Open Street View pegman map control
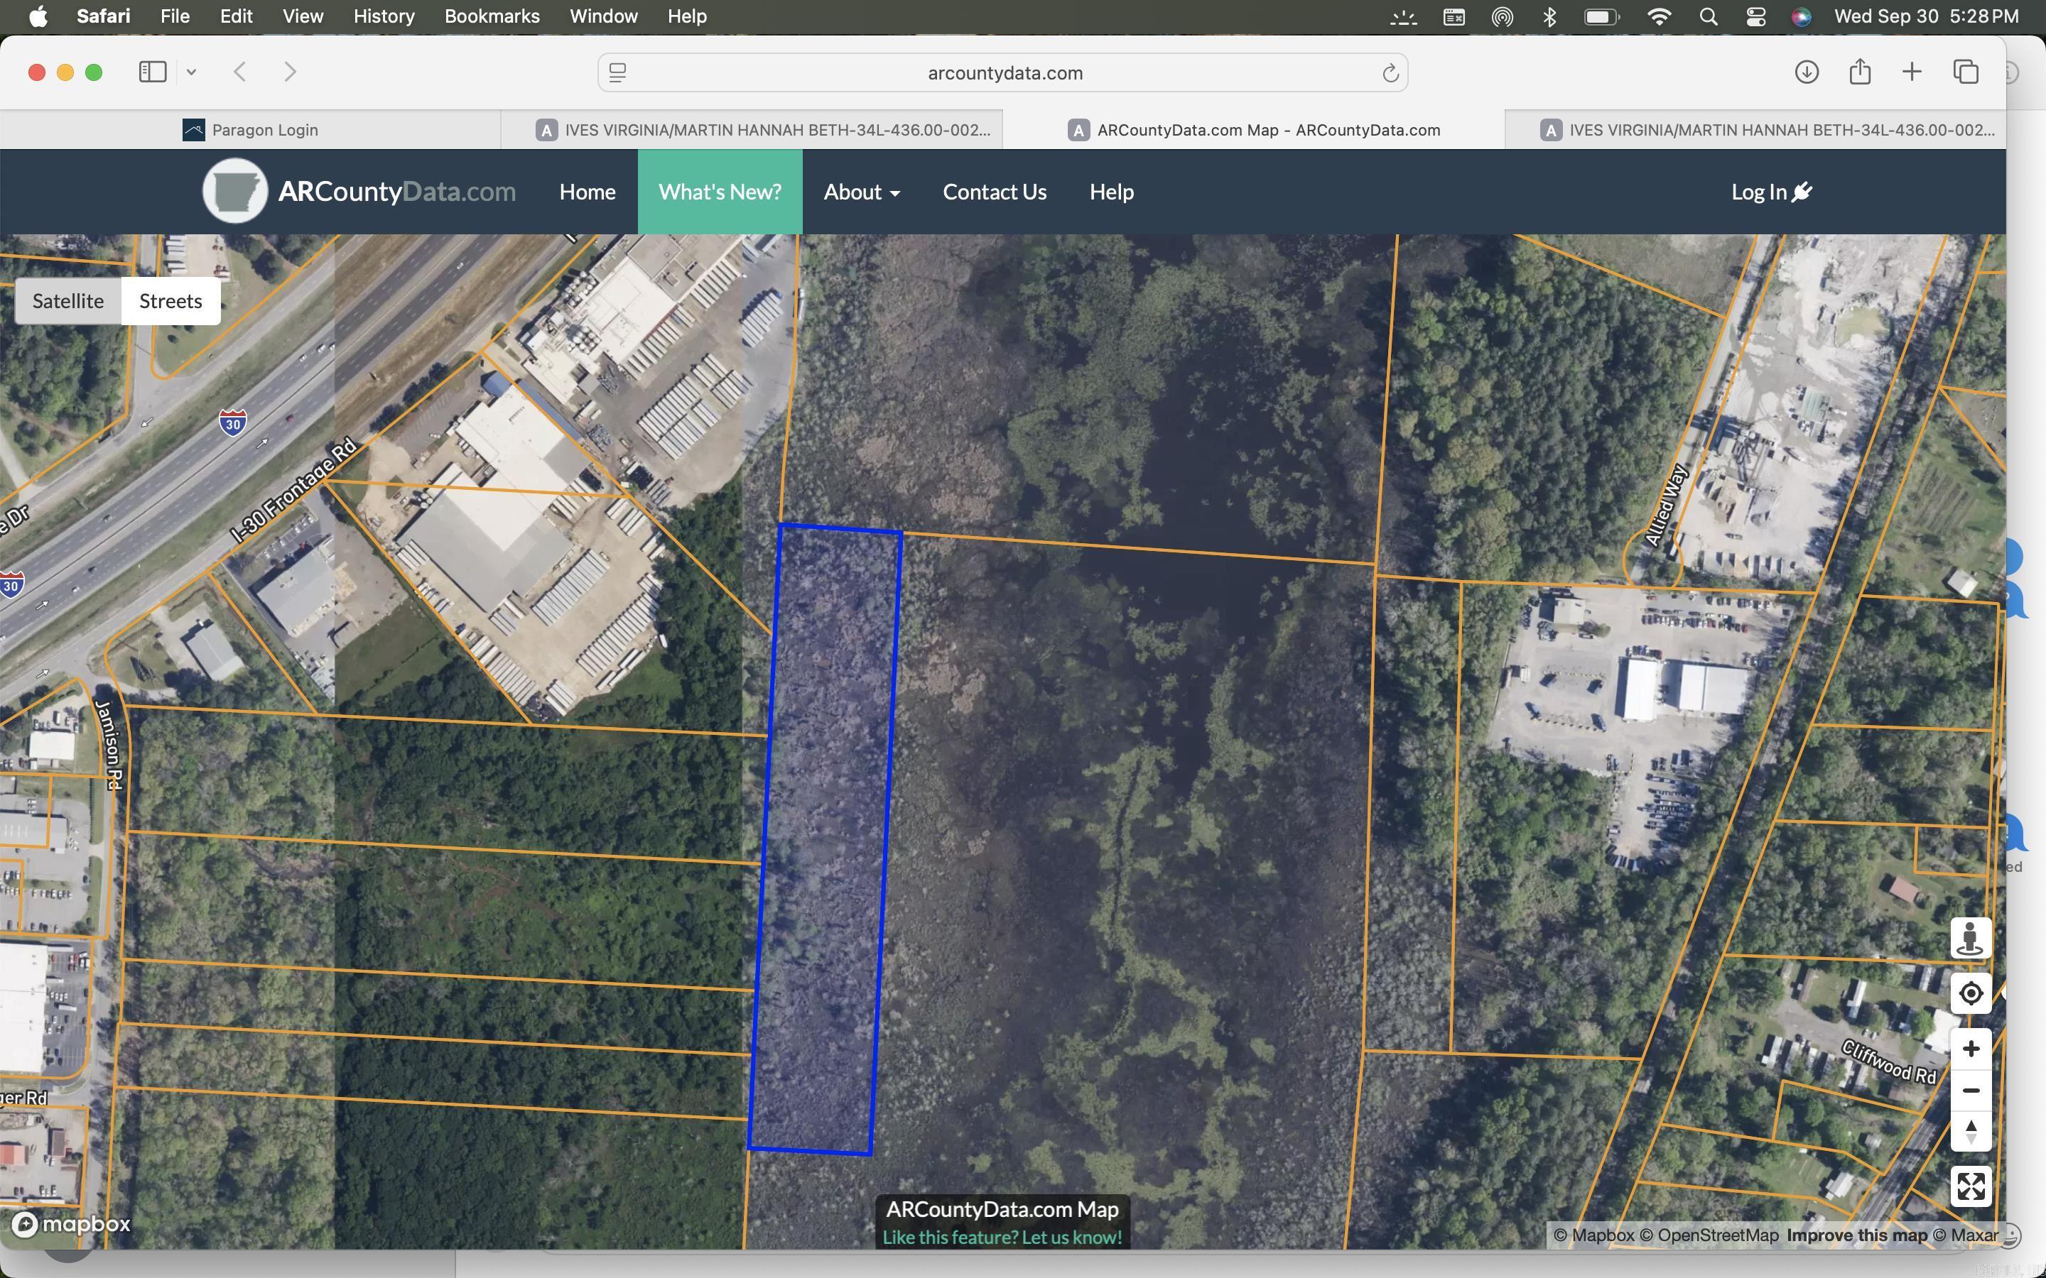2046x1278 pixels. [x=1970, y=938]
